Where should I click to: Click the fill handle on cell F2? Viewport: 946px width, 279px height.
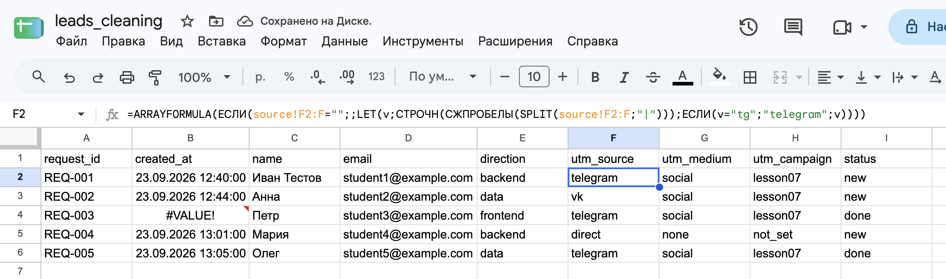[x=659, y=187]
